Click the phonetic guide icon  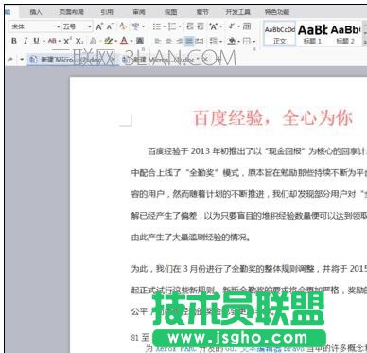click(x=135, y=26)
